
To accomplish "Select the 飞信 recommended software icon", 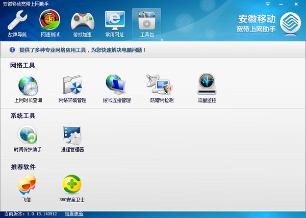I will click(x=27, y=188).
